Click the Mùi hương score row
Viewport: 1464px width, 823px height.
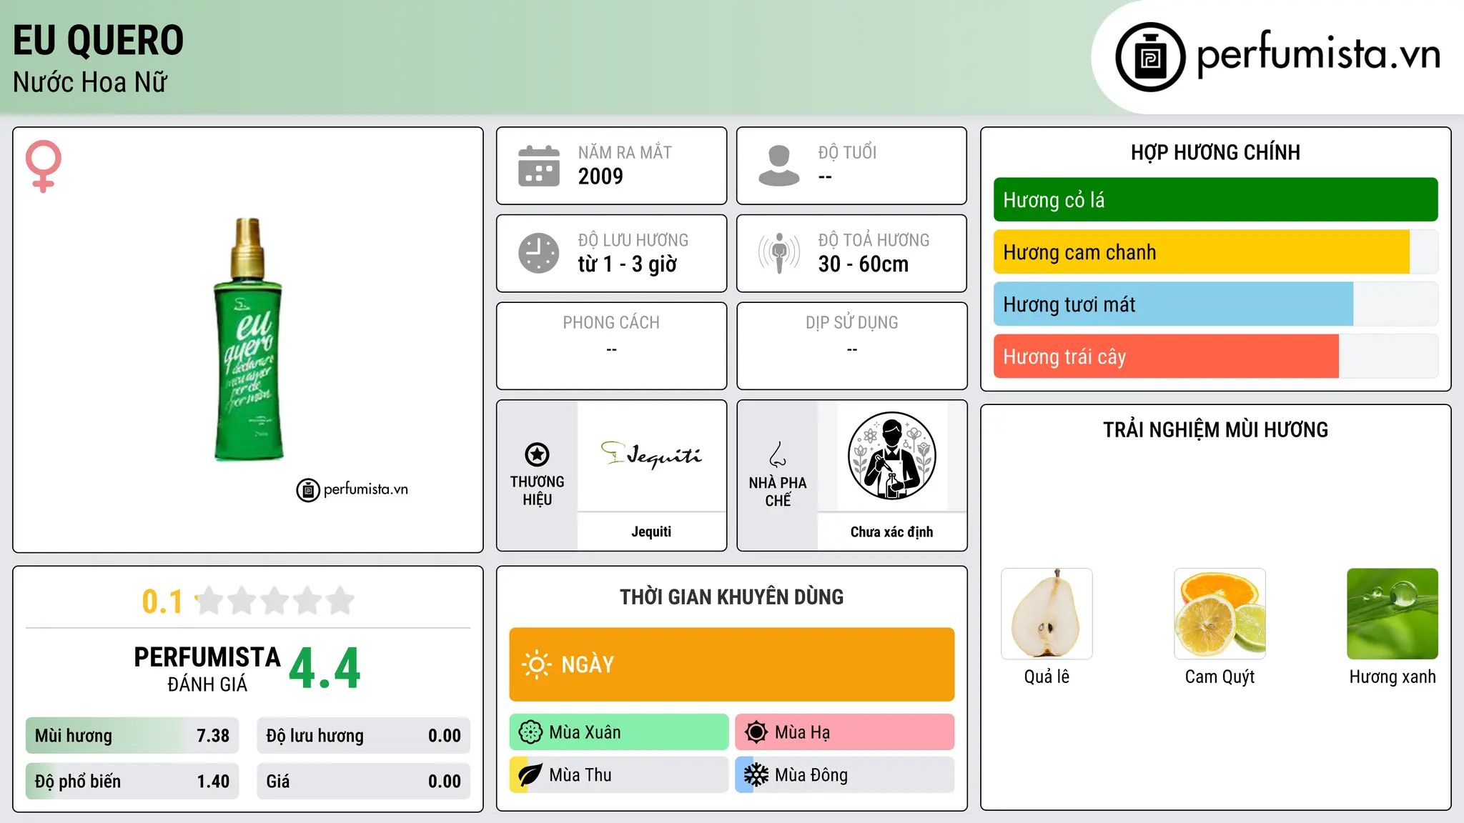[132, 736]
